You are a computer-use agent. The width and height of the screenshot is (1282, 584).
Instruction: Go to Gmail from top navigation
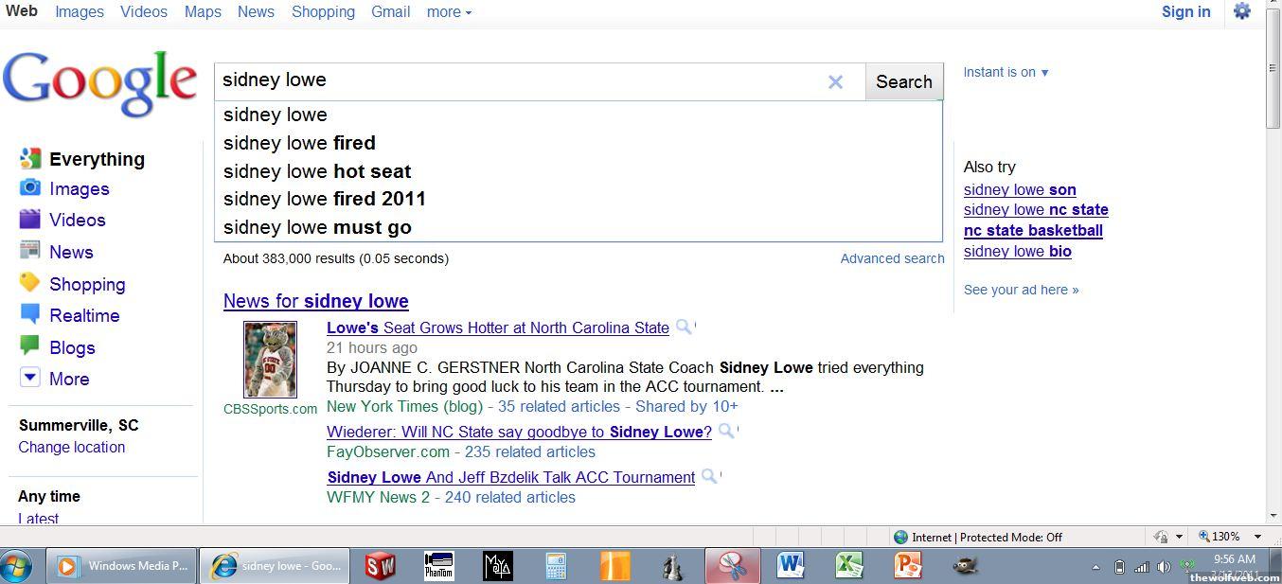coord(390,12)
